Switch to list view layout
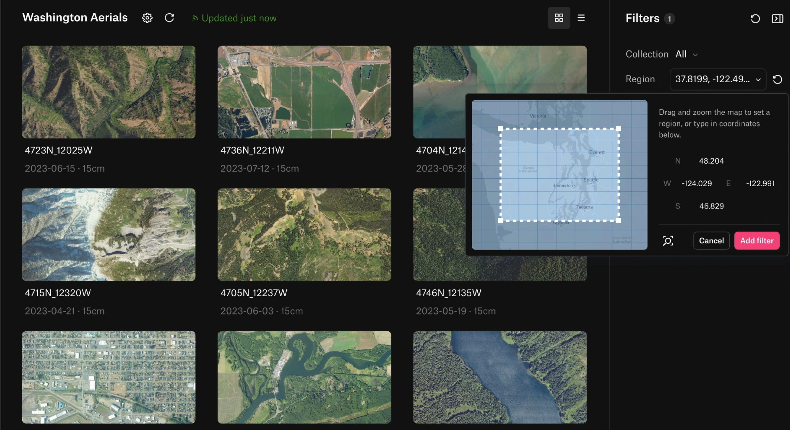 pyautogui.click(x=581, y=18)
